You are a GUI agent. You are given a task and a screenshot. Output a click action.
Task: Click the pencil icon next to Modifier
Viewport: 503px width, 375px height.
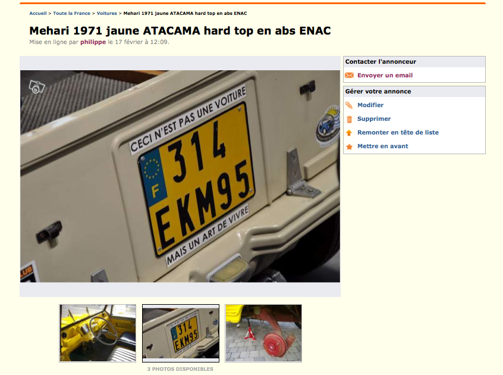pyautogui.click(x=349, y=105)
